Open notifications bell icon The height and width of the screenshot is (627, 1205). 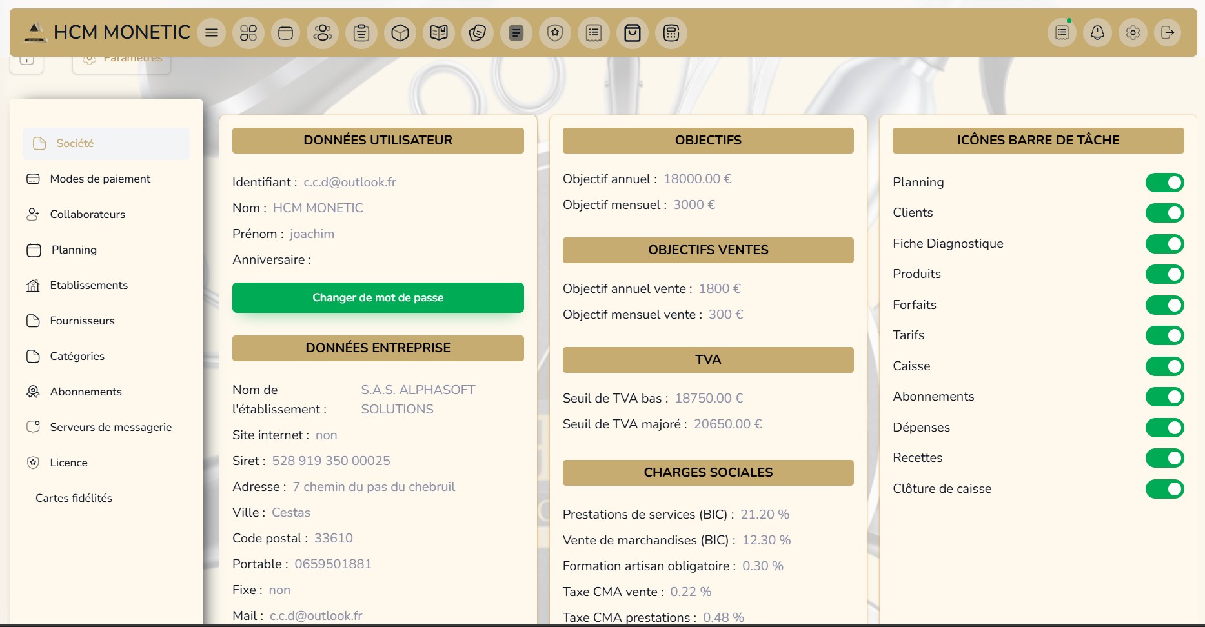[1097, 33]
